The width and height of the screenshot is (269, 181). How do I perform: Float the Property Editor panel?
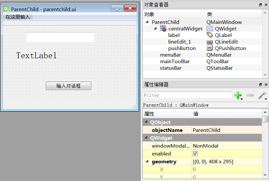tap(260, 84)
